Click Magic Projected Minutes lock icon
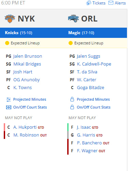Screen dimensions: 130x171 click(72, 99)
